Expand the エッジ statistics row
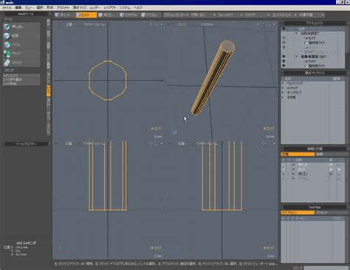Viewport: 350px width, 270px height. coord(293,170)
